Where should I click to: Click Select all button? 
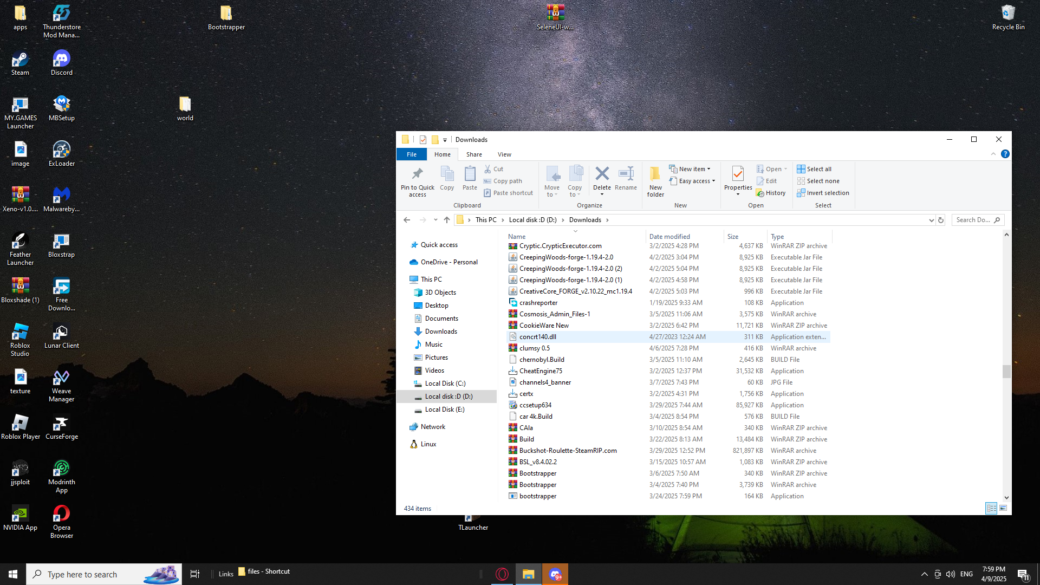point(814,169)
